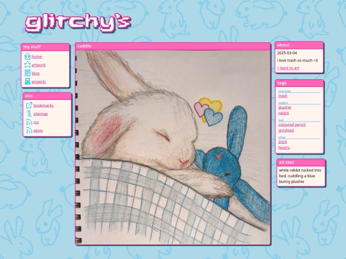The height and width of the screenshot is (259, 346).
Task: Open the rss feed link
Action: point(36,122)
